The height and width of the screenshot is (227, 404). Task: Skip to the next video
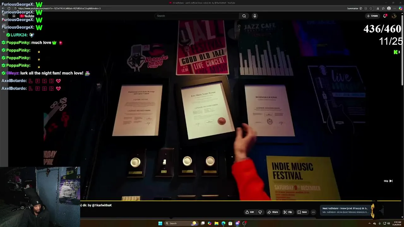coord(388,181)
